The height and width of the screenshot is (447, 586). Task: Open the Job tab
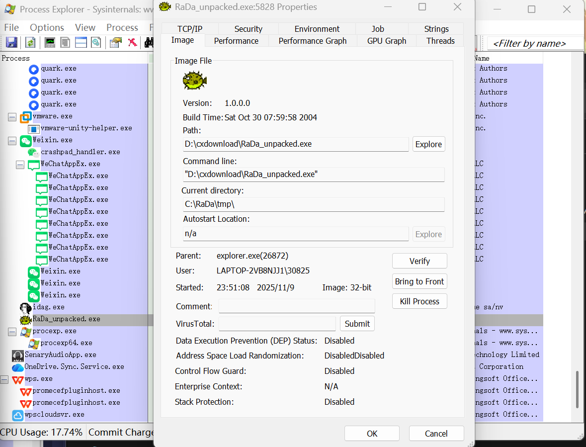tap(377, 29)
